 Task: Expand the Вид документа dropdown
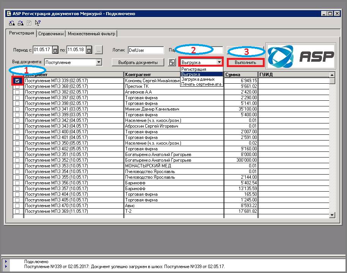point(99,62)
